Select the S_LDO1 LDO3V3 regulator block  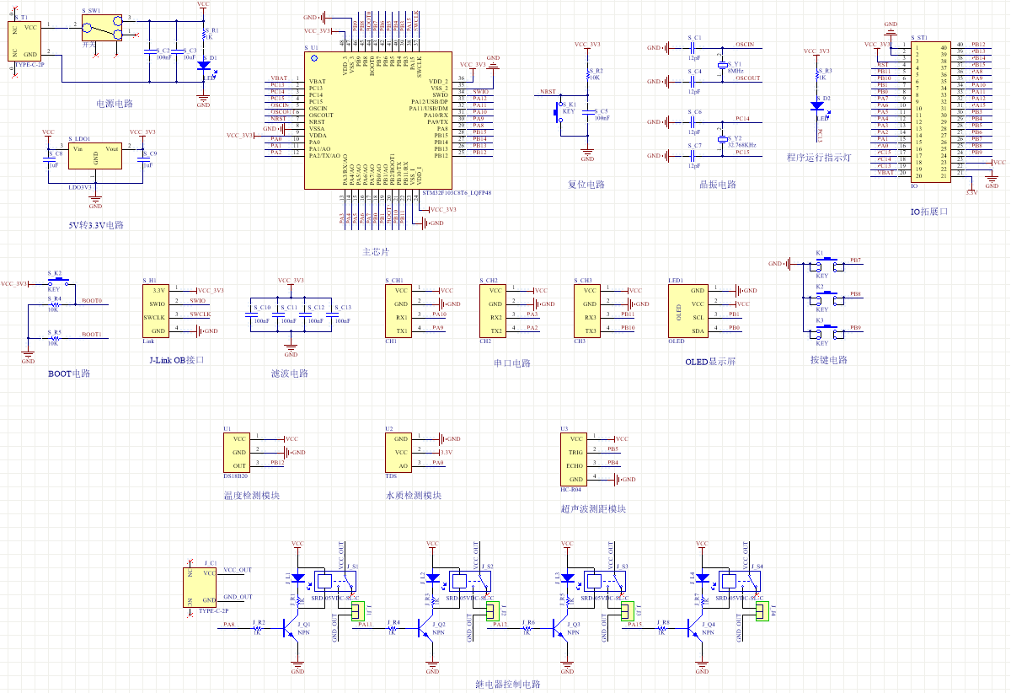pos(95,155)
